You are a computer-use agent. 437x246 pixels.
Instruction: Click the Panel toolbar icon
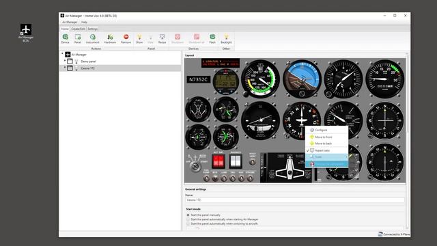pyautogui.click(x=78, y=37)
